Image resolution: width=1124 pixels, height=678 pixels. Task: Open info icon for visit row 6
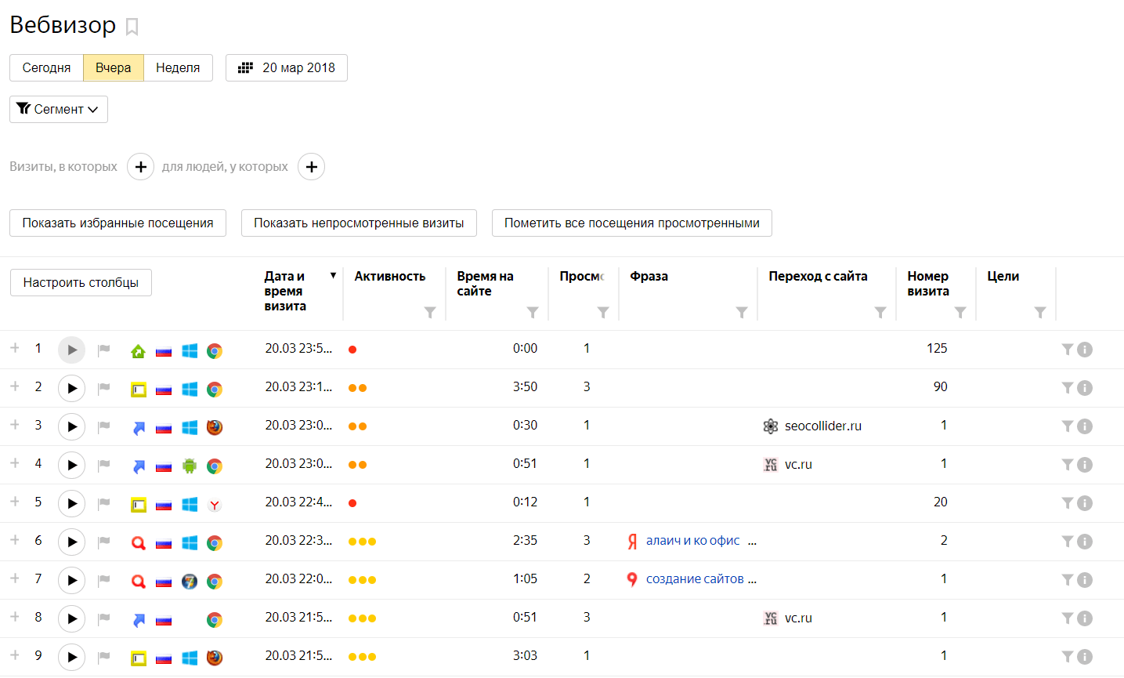[1085, 542]
